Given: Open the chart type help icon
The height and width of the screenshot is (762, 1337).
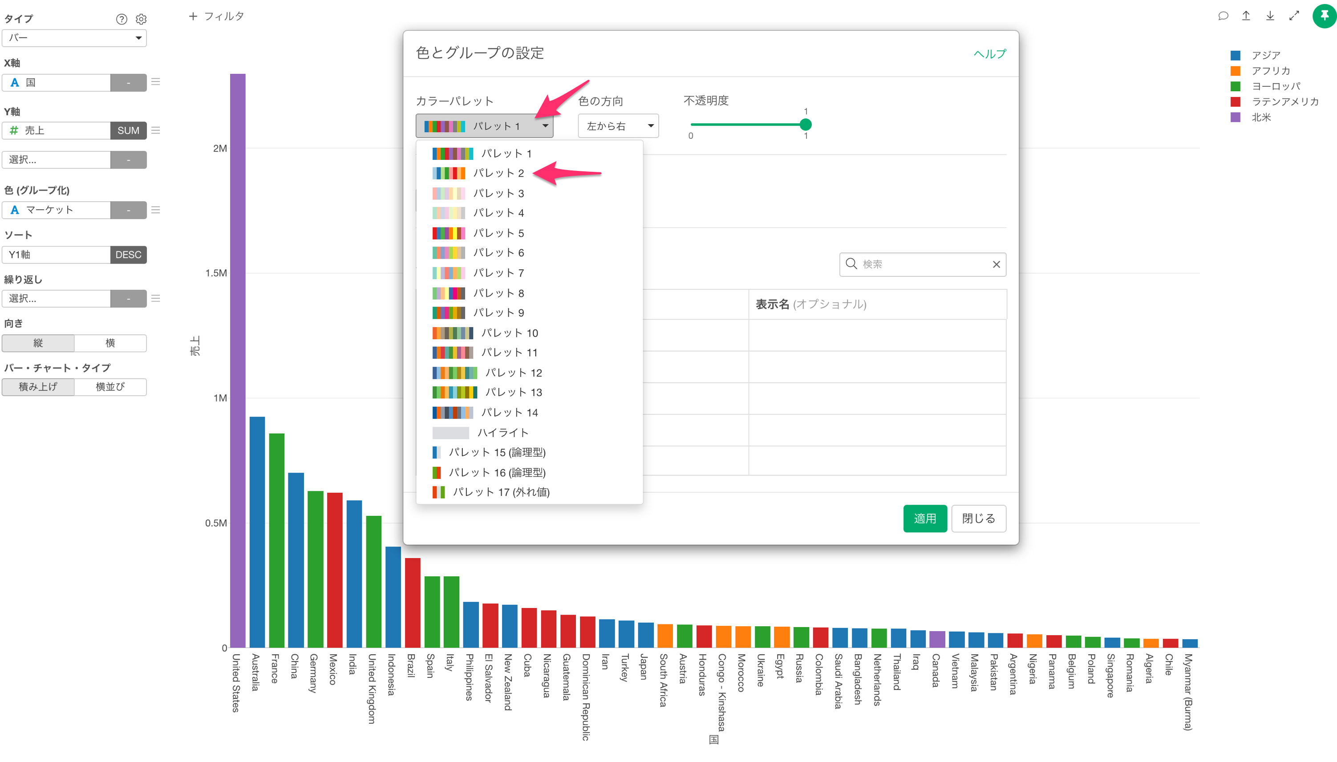Looking at the screenshot, I should [x=122, y=20].
